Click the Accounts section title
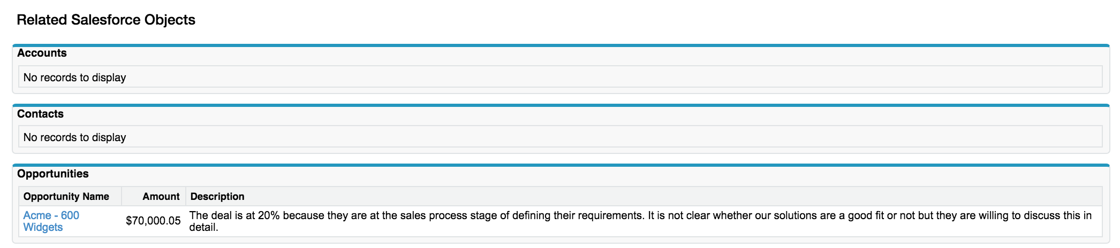This screenshot has width=1120, height=248. pos(42,53)
